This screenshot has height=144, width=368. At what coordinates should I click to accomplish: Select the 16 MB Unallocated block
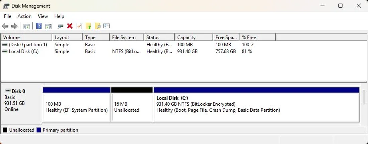[x=132, y=105]
